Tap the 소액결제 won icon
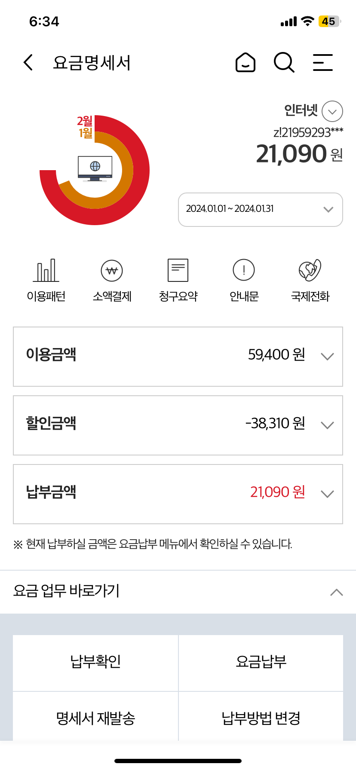This screenshot has width=356, height=770. [112, 270]
